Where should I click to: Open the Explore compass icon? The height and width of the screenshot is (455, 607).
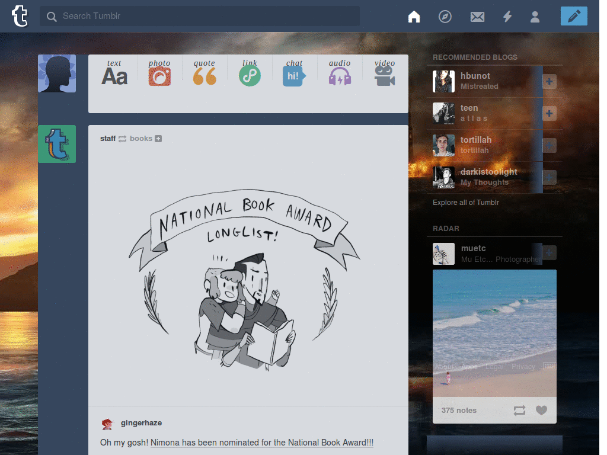pyautogui.click(x=445, y=17)
